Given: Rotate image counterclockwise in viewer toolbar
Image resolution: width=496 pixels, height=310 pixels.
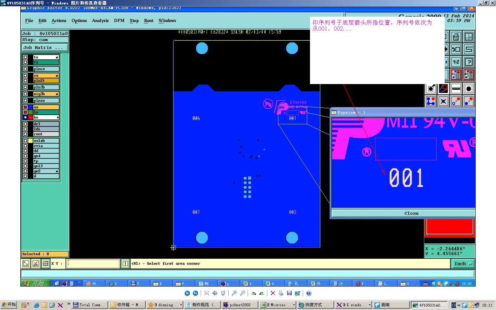Looking at the screenshot, I should [262, 293].
